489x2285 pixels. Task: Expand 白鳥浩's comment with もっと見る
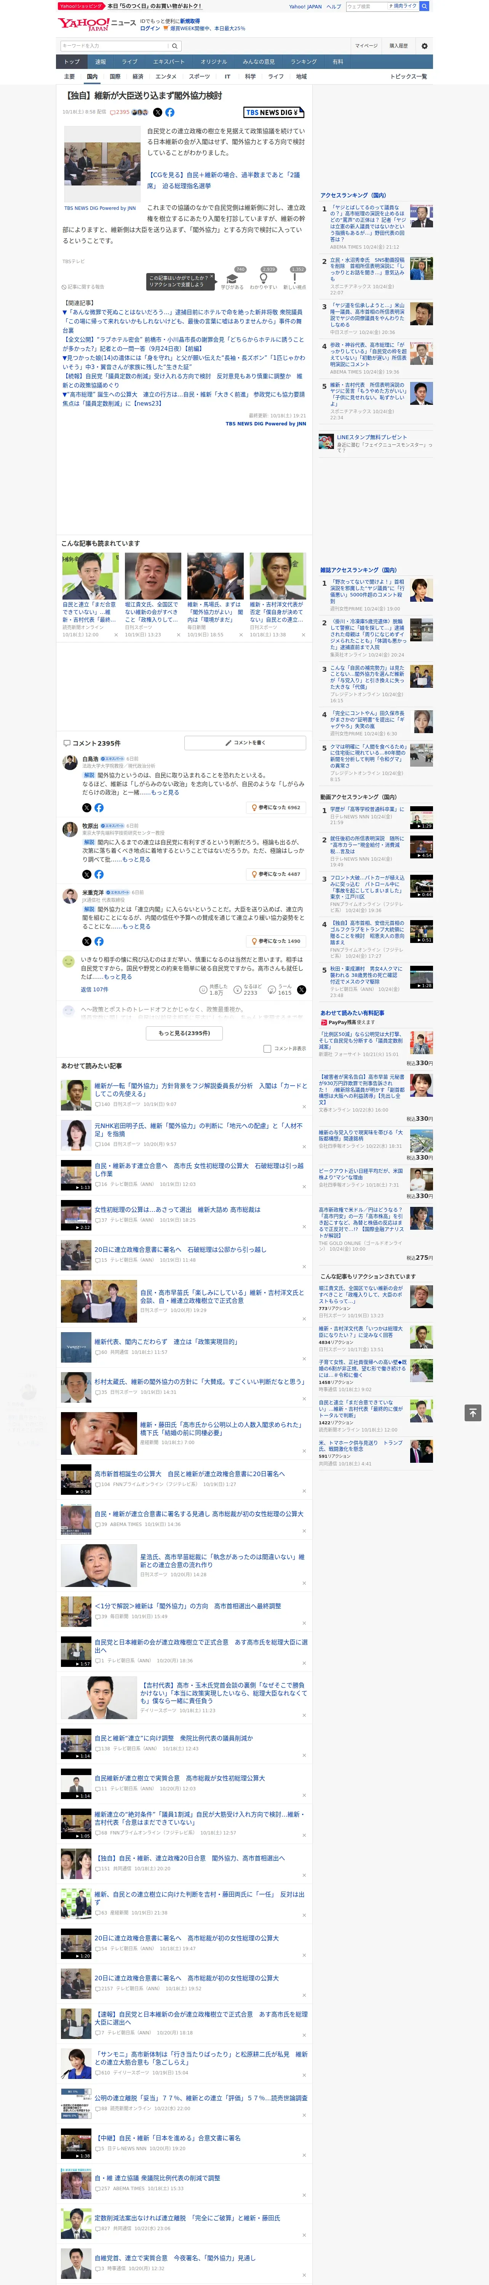[165, 792]
